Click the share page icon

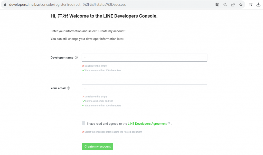tap(233, 5)
